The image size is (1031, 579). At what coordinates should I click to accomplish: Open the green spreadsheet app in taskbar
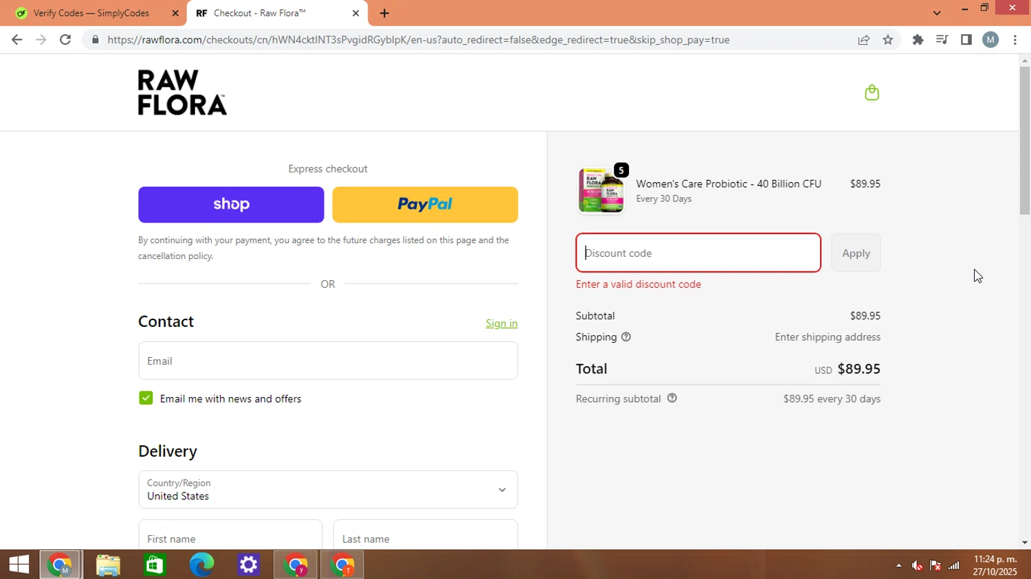point(155,565)
